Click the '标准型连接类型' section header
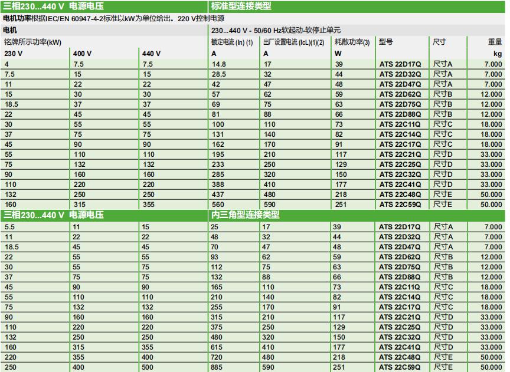The height and width of the screenshot is (372, 510). coord(241,6)
